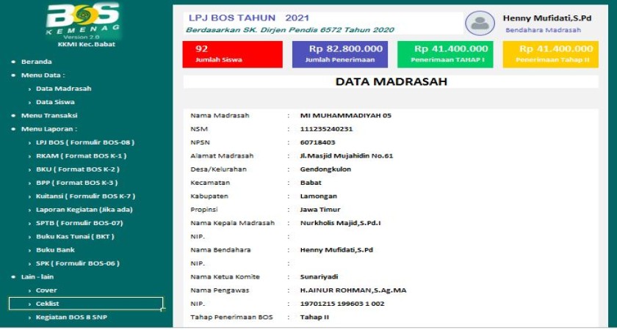Select Menu Transaksi in sidebar
The image size is (617, 330).
pos(48,115)
